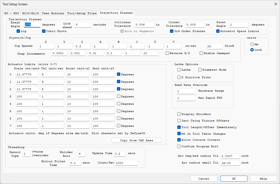Click the Update Time field

click(120, 154)
